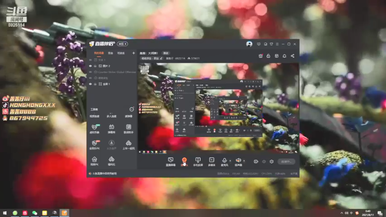Open Windows Start button

5,213
